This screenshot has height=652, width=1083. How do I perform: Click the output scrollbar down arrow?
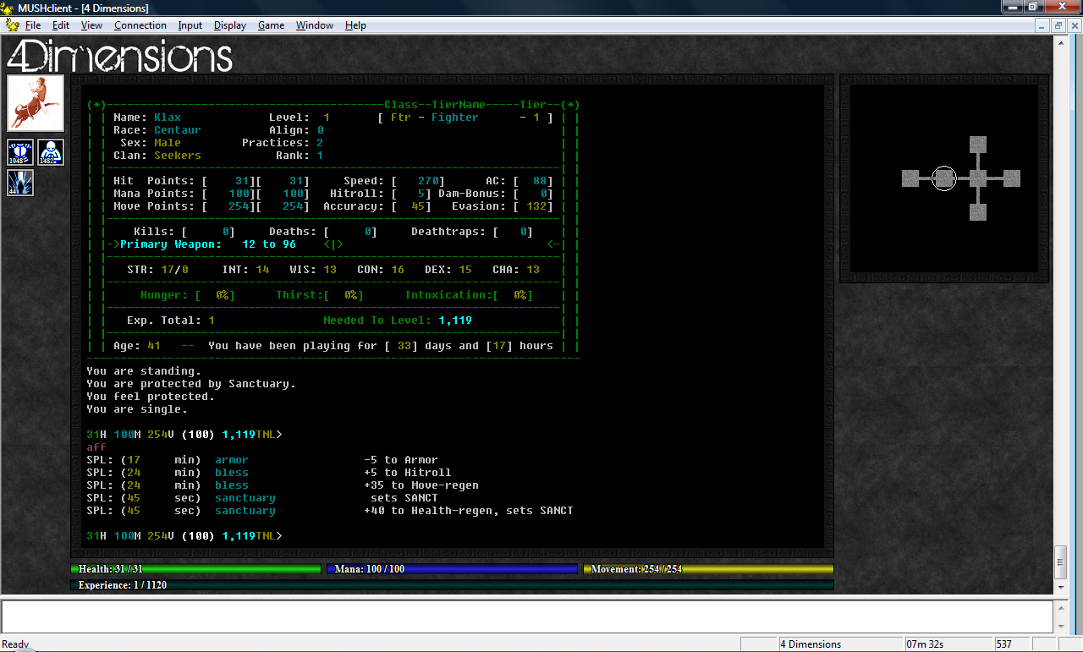1061,586
